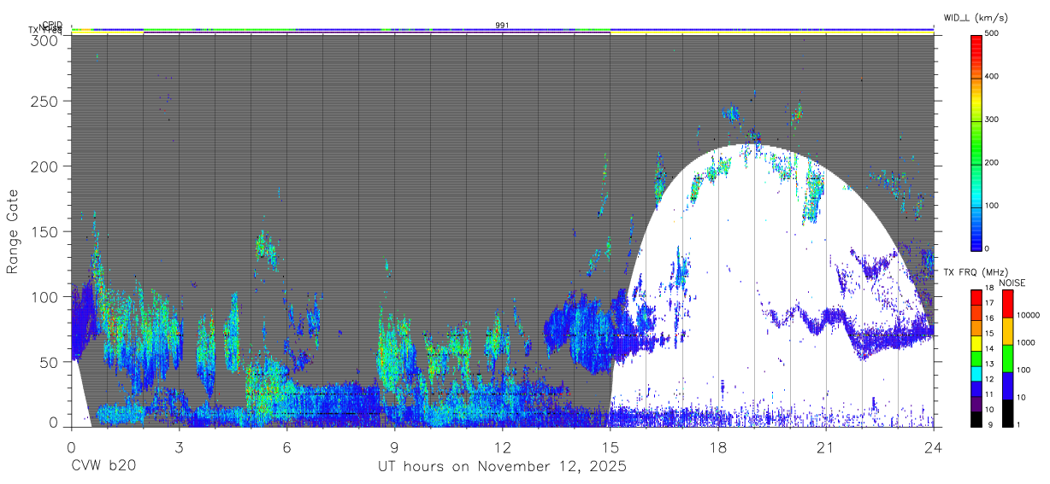1050x484 pixels.
Task: Click the green middle of WID colorbar
Action: (976, 142)
